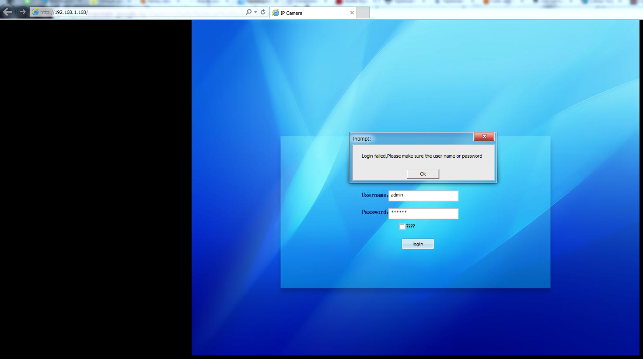The height and width of the screenshot is (359, 643).
Task: Click Ok in the login failed prompt
Action: tap(423, 174)
